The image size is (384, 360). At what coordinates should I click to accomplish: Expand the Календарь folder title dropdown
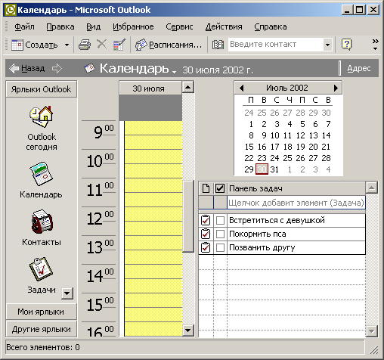[174, 72]
